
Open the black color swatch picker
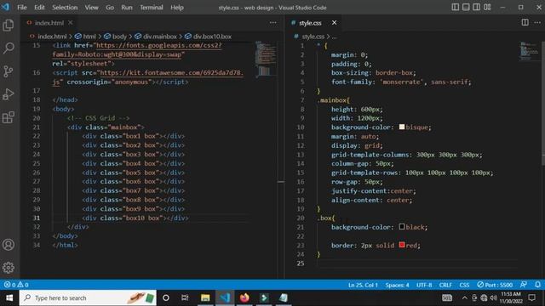(402, 227)
